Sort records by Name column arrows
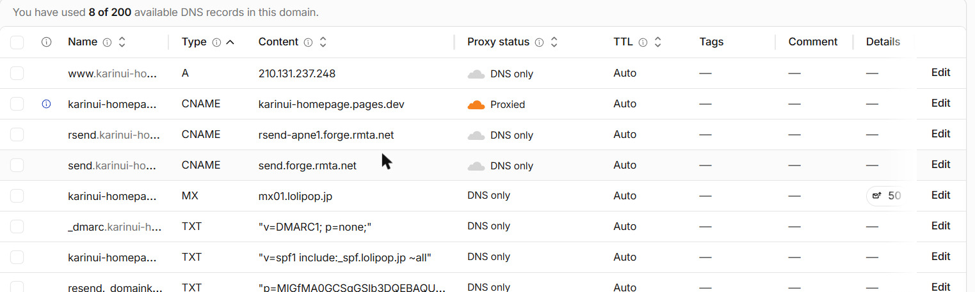Image resolution: width=975 pixels, height=292 pixels. [x=122, y=42]
